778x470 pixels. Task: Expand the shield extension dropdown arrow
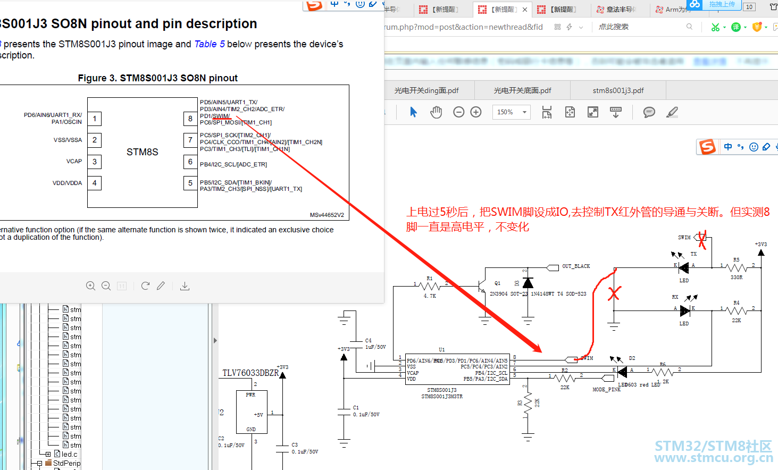[766, 27]
